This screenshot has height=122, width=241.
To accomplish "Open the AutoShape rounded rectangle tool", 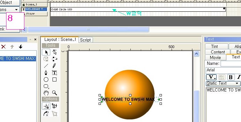I will 46,86.
